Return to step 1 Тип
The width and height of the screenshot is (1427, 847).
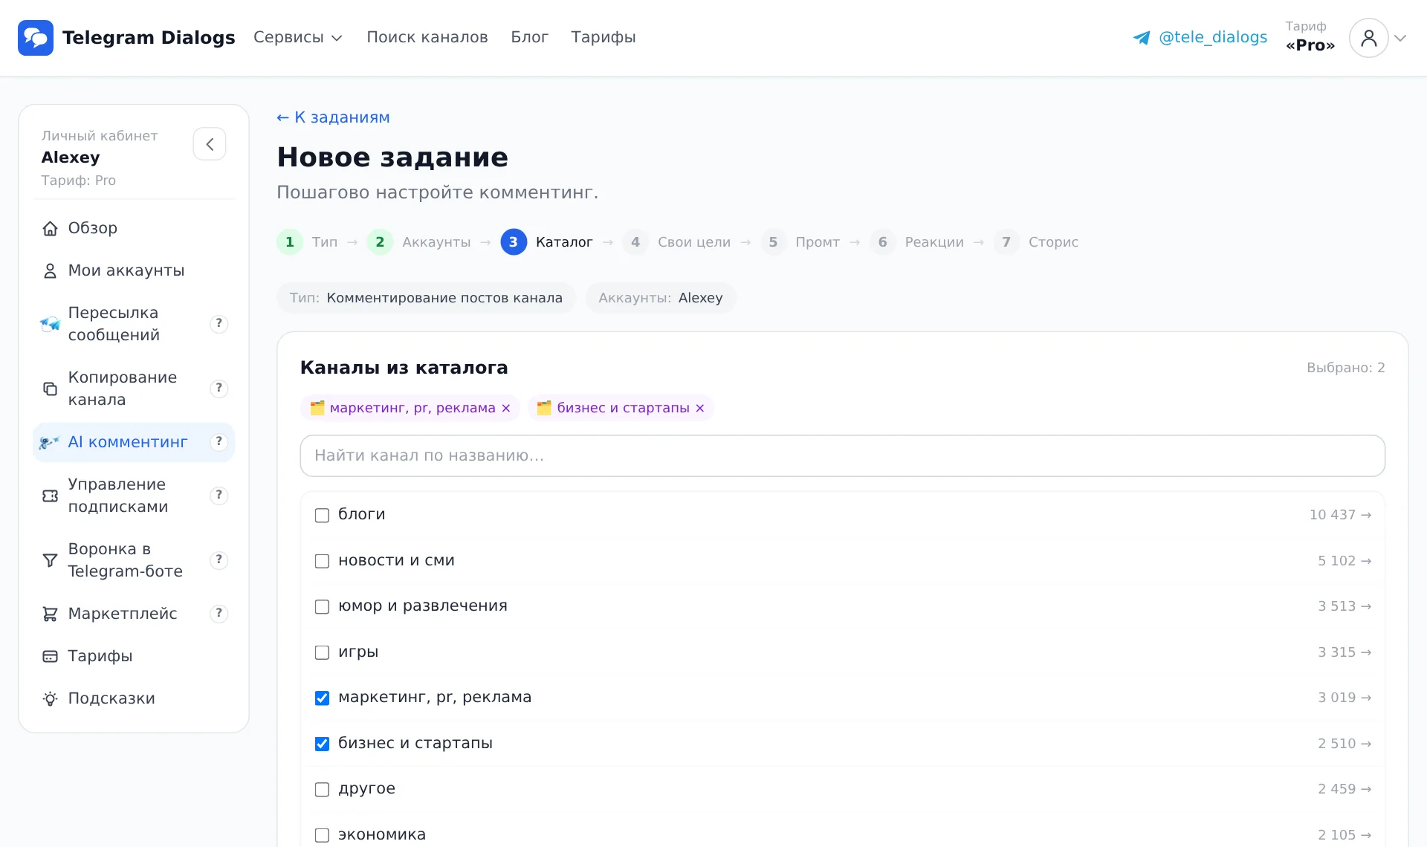tap(307, 242)
